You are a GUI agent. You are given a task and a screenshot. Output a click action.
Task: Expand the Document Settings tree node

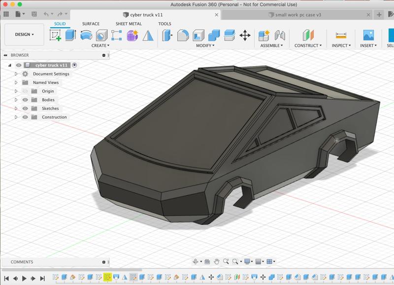pyautogui.click(x=16, y=74)
